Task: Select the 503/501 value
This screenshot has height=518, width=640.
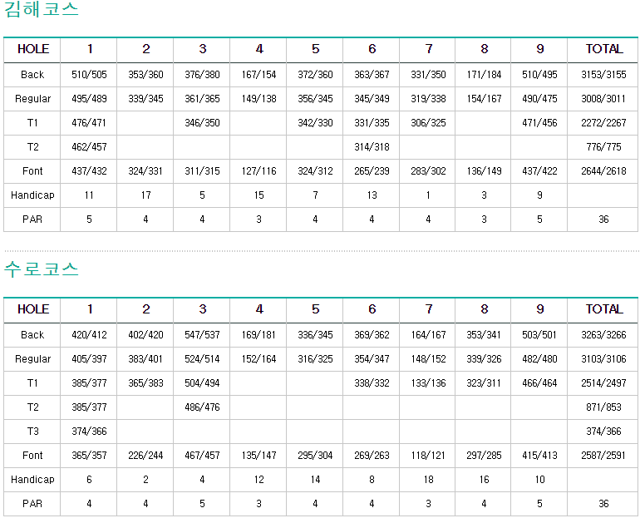Action: pyautogui.click(x=539, y=335)
